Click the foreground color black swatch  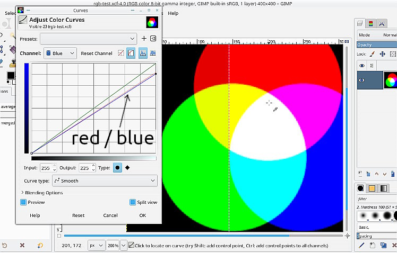point(10,75)
